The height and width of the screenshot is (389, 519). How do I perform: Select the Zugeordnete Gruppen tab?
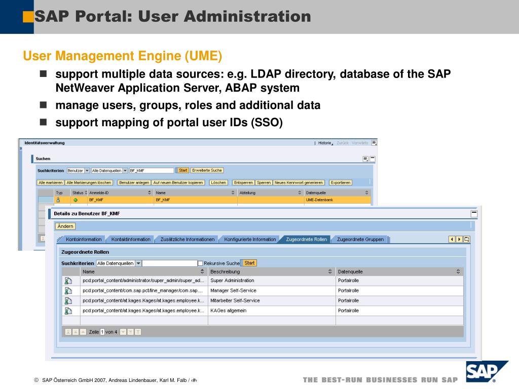click(x=360, y=240)
